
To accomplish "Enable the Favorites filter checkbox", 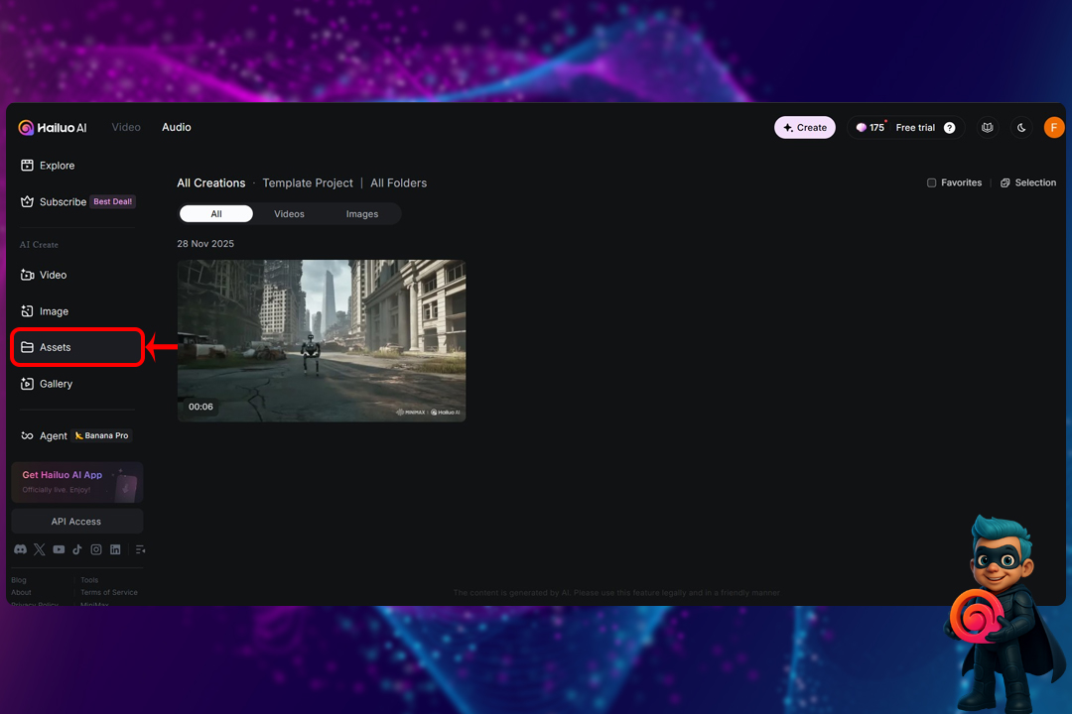I will tap(929, 182).
